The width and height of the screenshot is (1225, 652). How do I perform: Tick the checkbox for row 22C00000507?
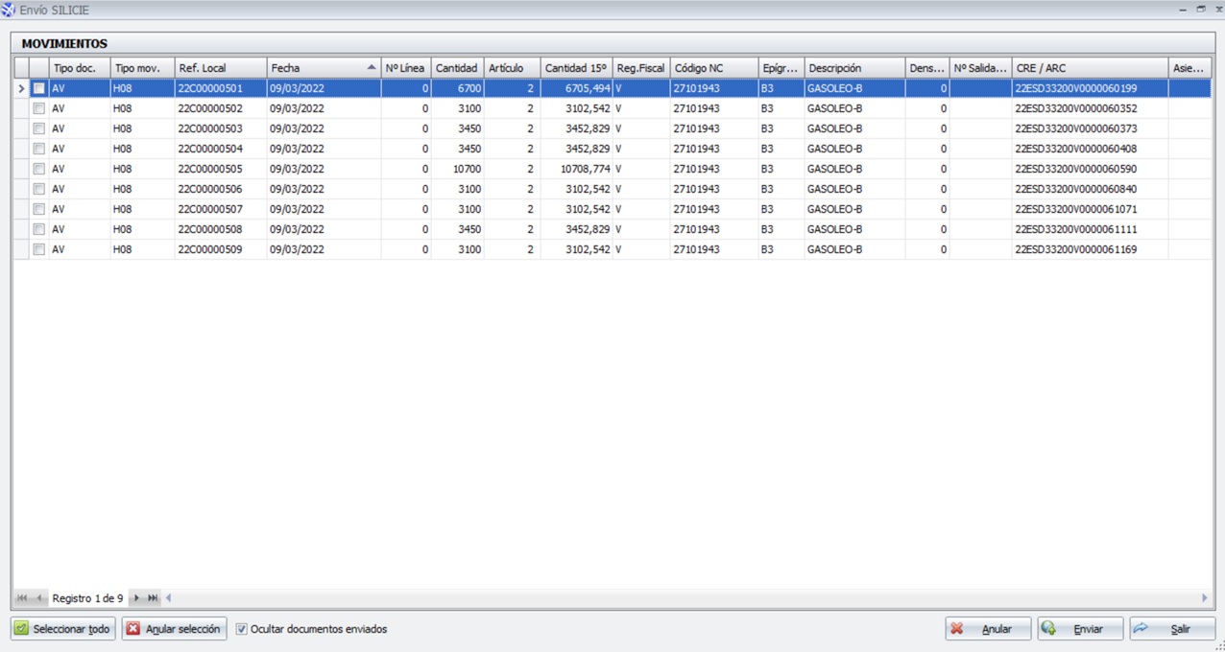[x=39, y=209]
